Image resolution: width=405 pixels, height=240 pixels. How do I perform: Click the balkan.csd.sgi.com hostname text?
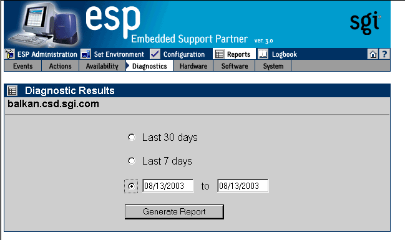53,104
